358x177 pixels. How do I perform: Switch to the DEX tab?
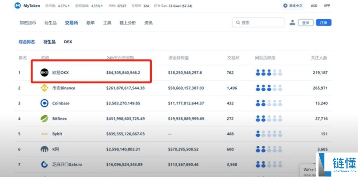[68, 42]
